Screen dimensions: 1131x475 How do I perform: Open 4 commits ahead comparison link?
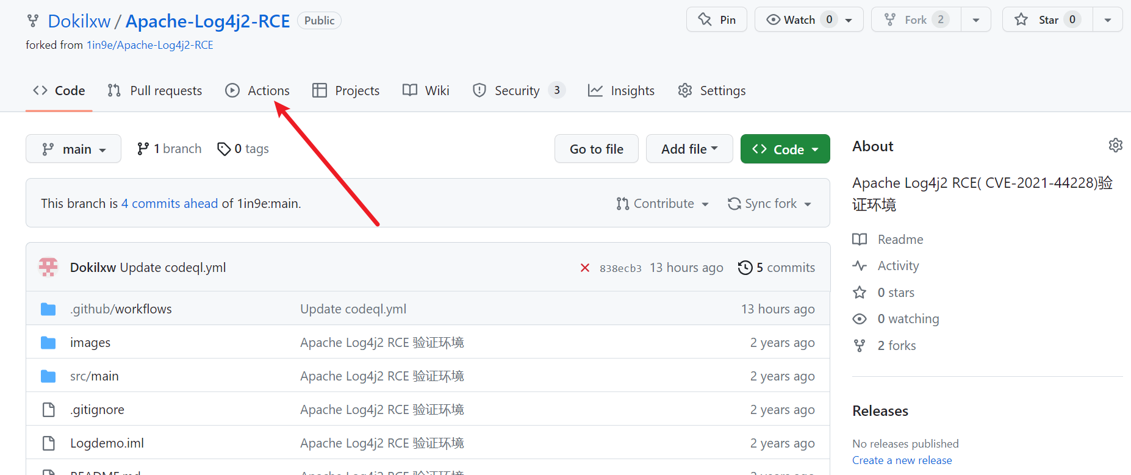coord(170,204)
